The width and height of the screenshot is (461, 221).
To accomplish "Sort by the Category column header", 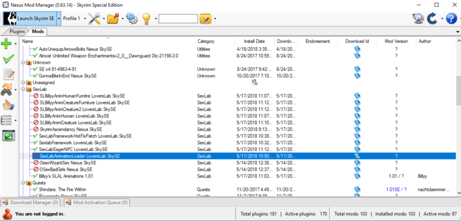I will pos(215,41).
